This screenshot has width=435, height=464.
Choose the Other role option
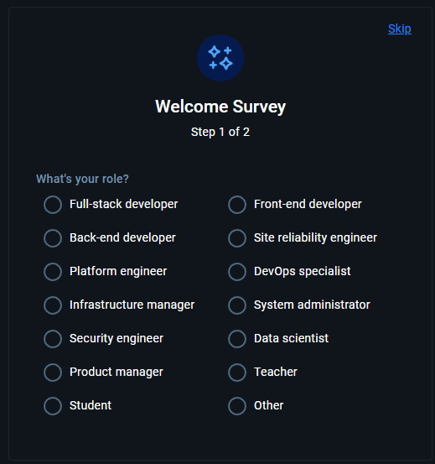click(237, 406)
